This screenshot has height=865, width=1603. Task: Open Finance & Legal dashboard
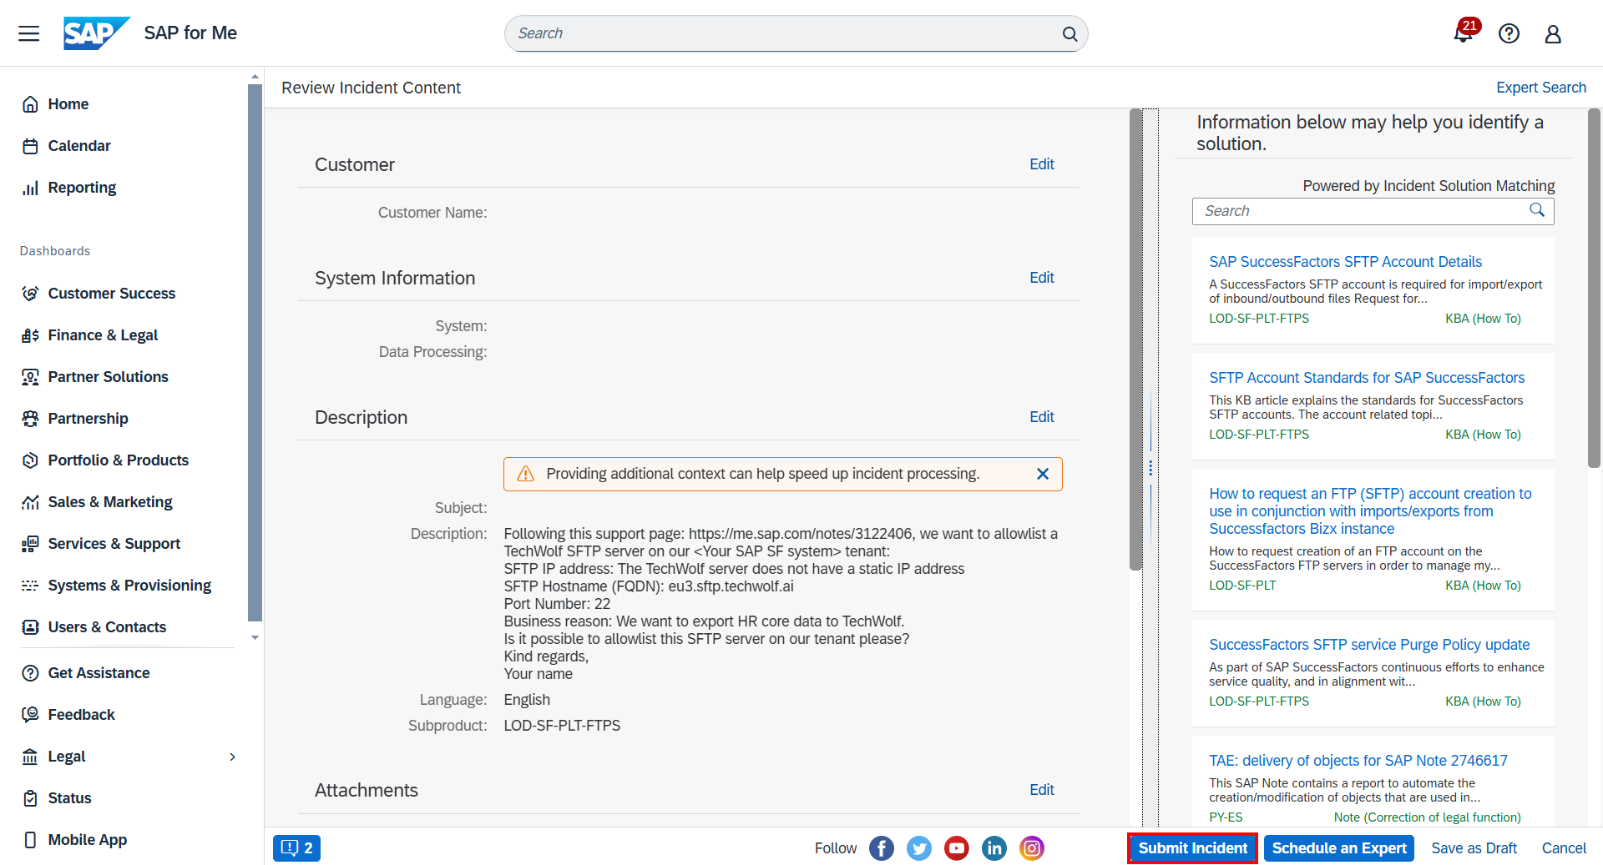(x=102, y=335)
